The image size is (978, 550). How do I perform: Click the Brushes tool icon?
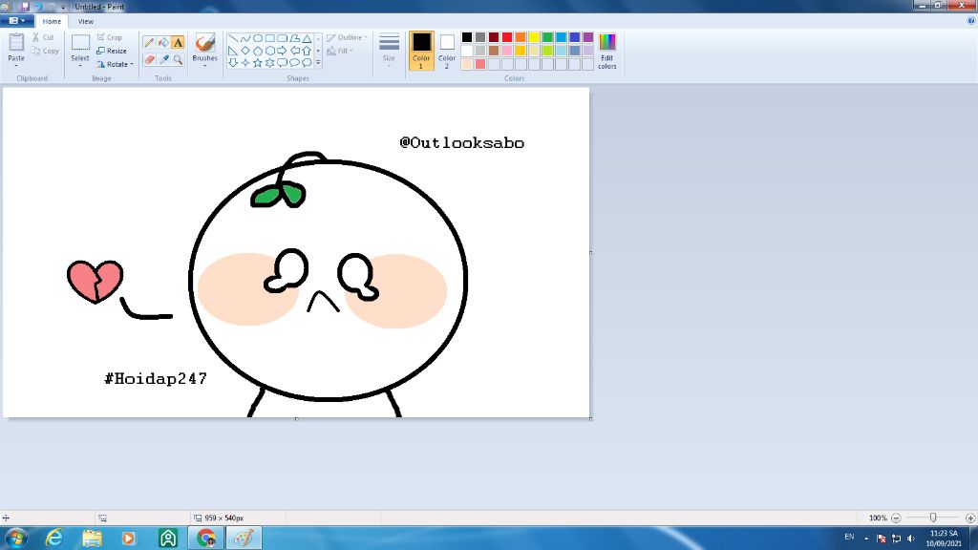[204, 42]
